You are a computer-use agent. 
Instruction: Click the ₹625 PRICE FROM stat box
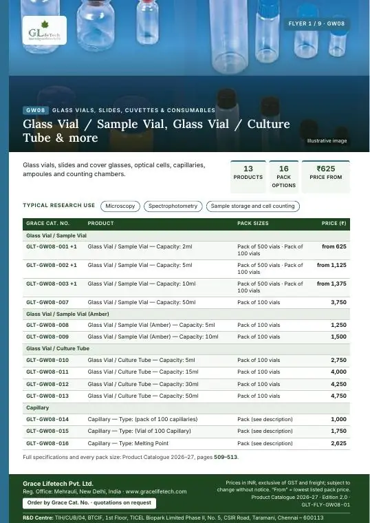click(326, 176)
